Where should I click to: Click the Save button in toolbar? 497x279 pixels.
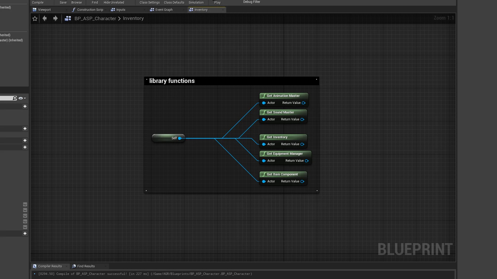click(x=63, y=2)
